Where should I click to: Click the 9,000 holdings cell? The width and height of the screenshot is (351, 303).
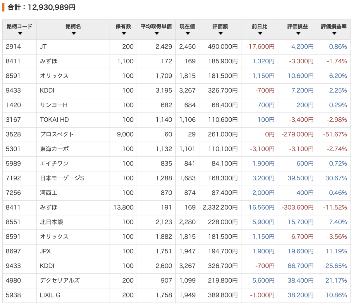(125, 134)
